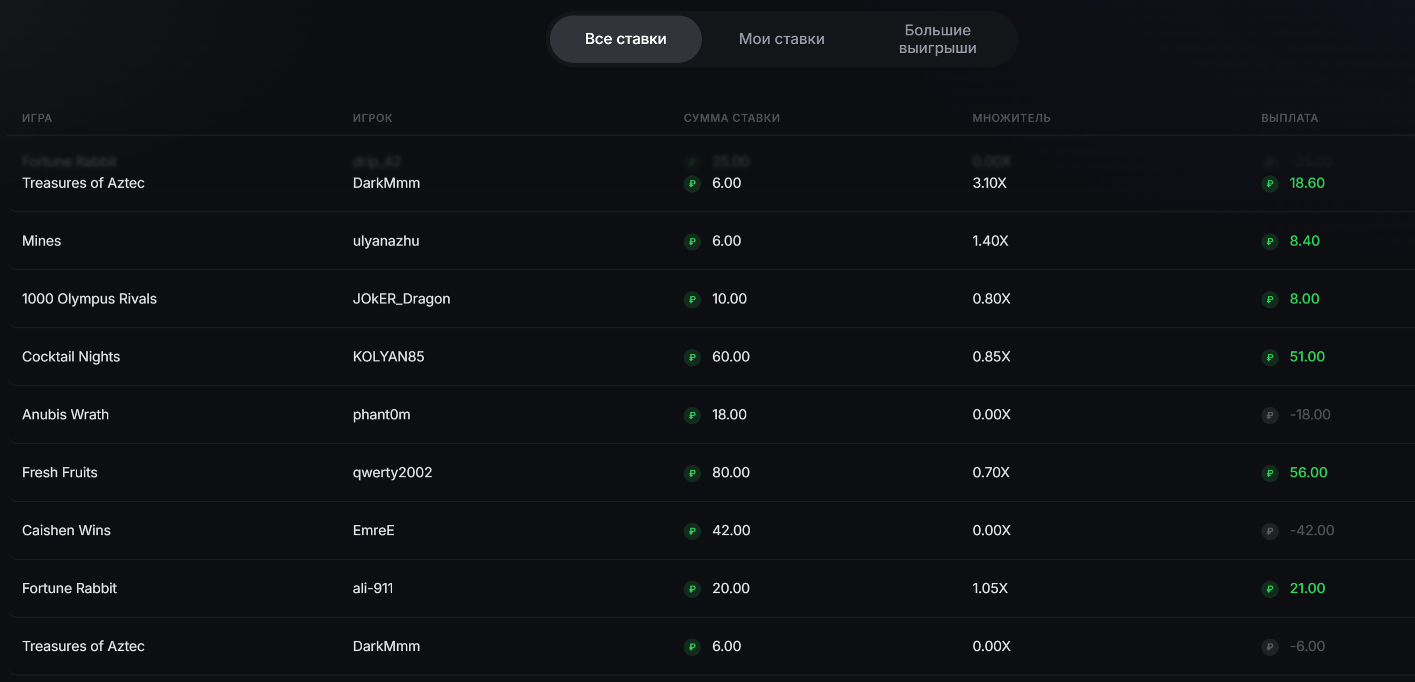Image resolution: width=1415 pixels, height=682 pixels.
Task: Click ruble icon next to ulyanazhu 6.00 bet
Action: pyautogui.click(x=692, y=241)
